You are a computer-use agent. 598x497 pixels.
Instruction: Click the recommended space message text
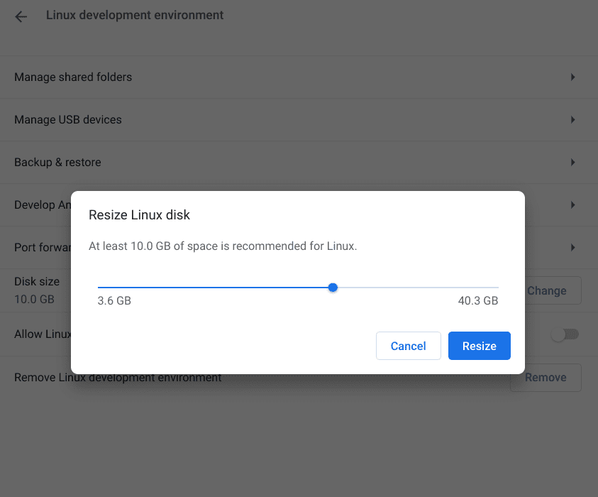[x=223, y=246]
